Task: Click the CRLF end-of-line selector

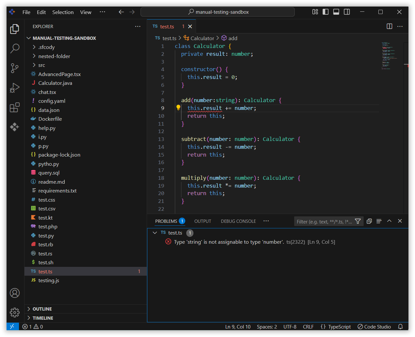Action: click(308, 327)
